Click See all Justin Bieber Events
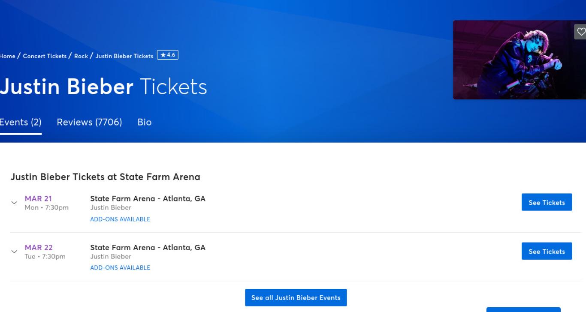586x312 pixels. [296, 297]
